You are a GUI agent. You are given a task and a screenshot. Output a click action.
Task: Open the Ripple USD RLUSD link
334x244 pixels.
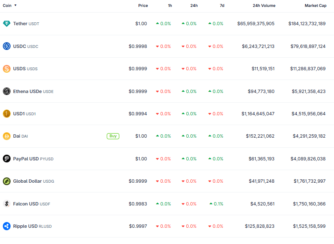(x=32, y=226)
